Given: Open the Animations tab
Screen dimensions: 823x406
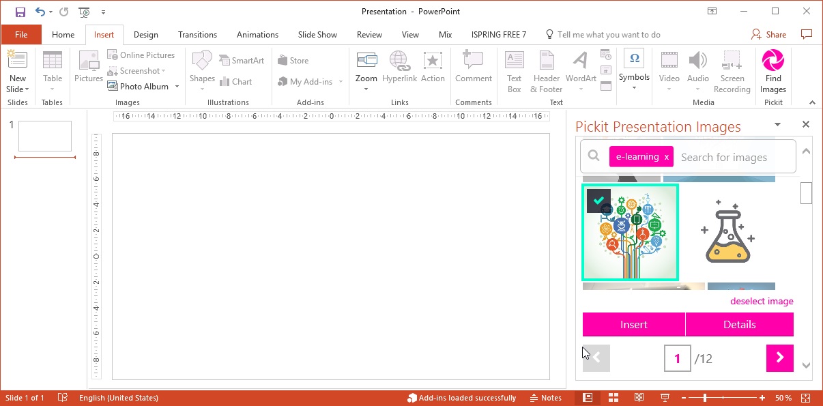Looking at the screenshot, I should click(x=257, y=35).
